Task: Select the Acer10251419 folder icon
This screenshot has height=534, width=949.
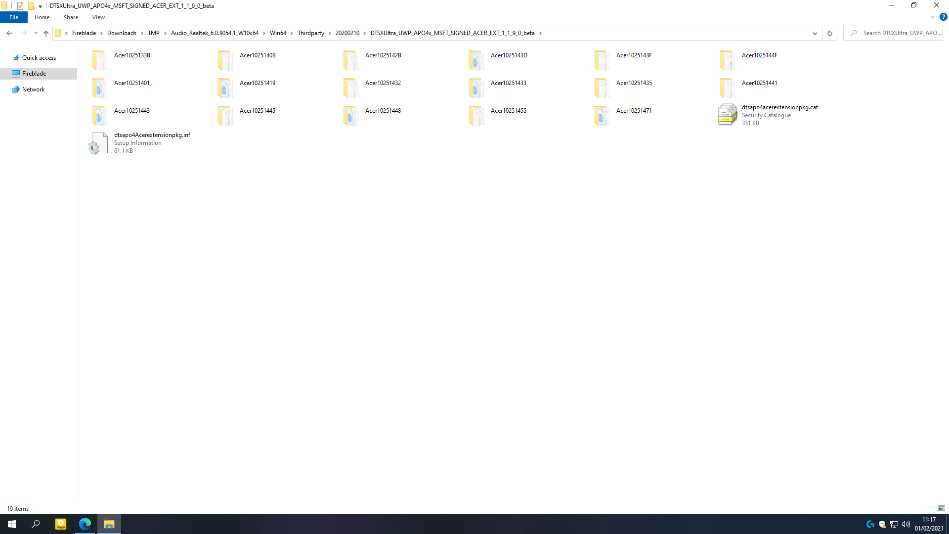Action: 225,88
